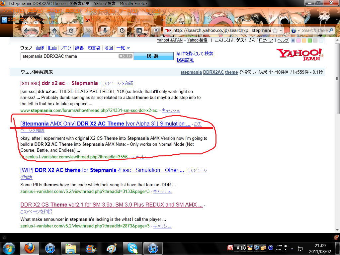Run search with the search bar magnifier
This screenshot has height=255, width=340.
coord(331,31)
